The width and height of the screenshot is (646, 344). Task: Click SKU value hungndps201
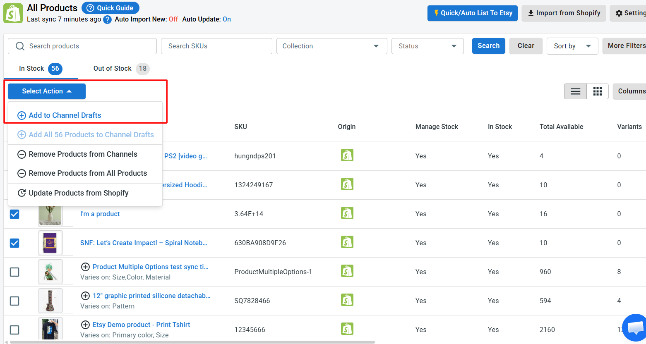pyautogui.click(x=255, y=156)
